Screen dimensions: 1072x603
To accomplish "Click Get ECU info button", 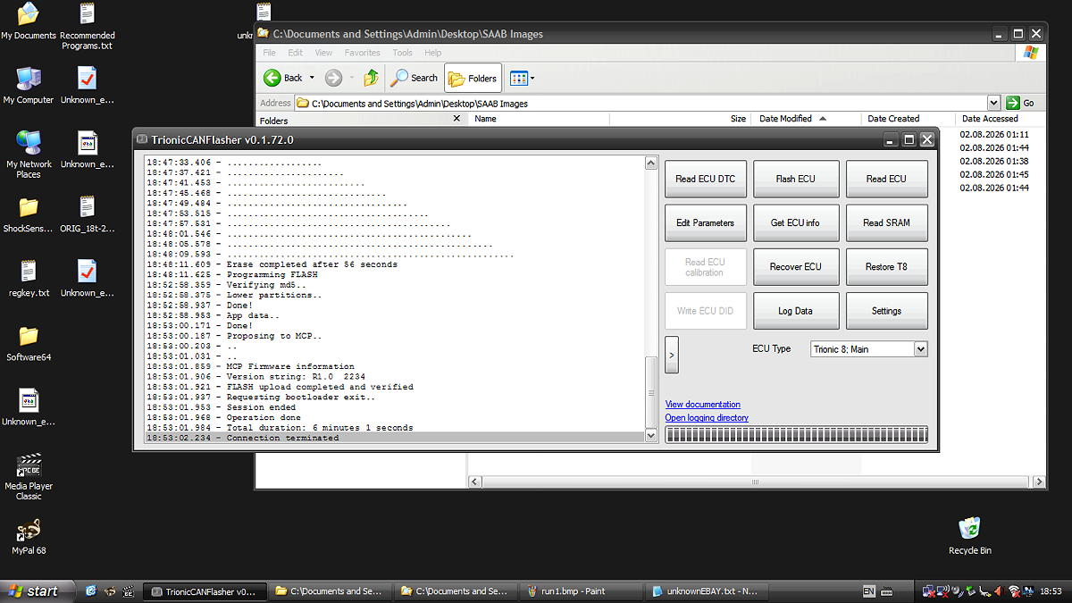I will [795, 222].
